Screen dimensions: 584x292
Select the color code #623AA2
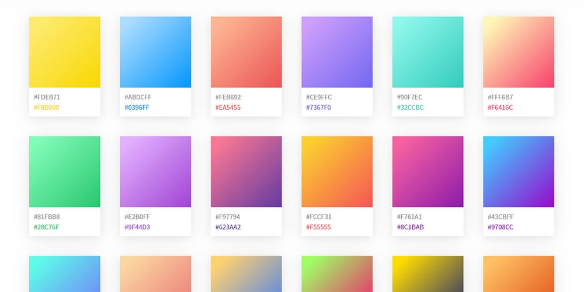(x=228, y=227)
